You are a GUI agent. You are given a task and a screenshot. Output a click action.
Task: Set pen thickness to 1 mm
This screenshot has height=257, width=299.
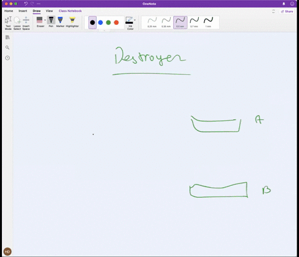208,22
